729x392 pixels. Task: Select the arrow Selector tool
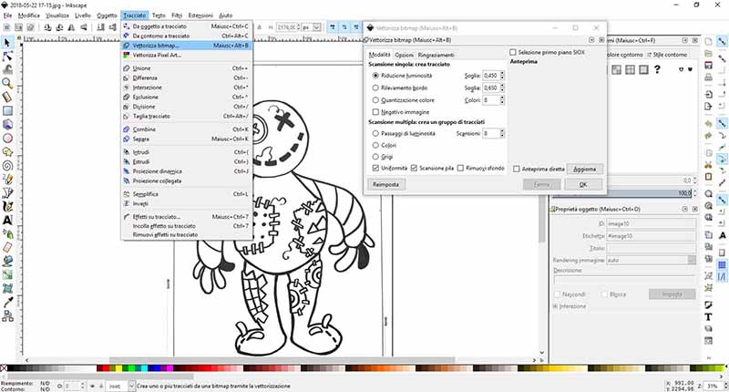(7, 43)
